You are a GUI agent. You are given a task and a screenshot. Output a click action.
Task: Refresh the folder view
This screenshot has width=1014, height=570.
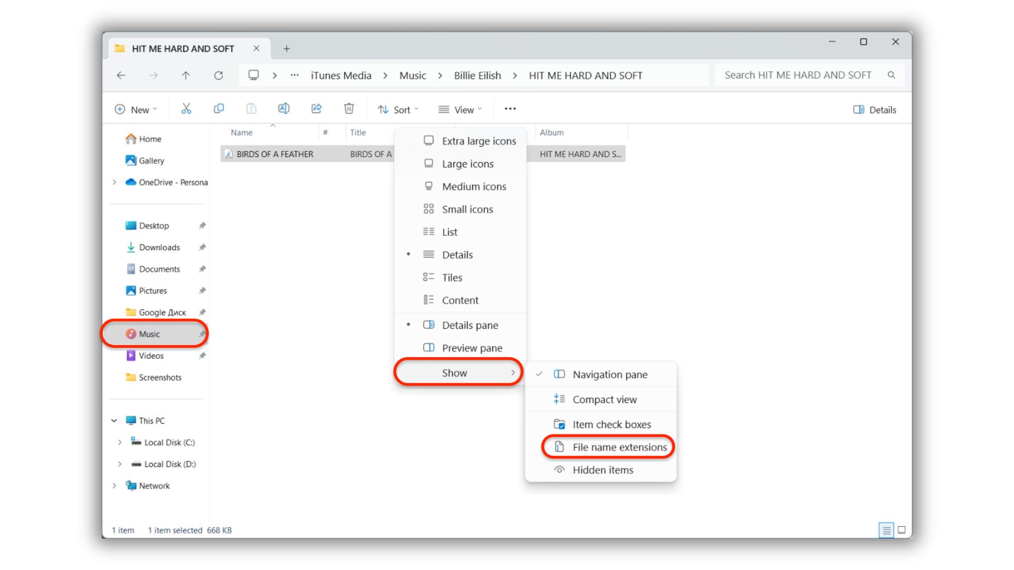pos(218,75)
